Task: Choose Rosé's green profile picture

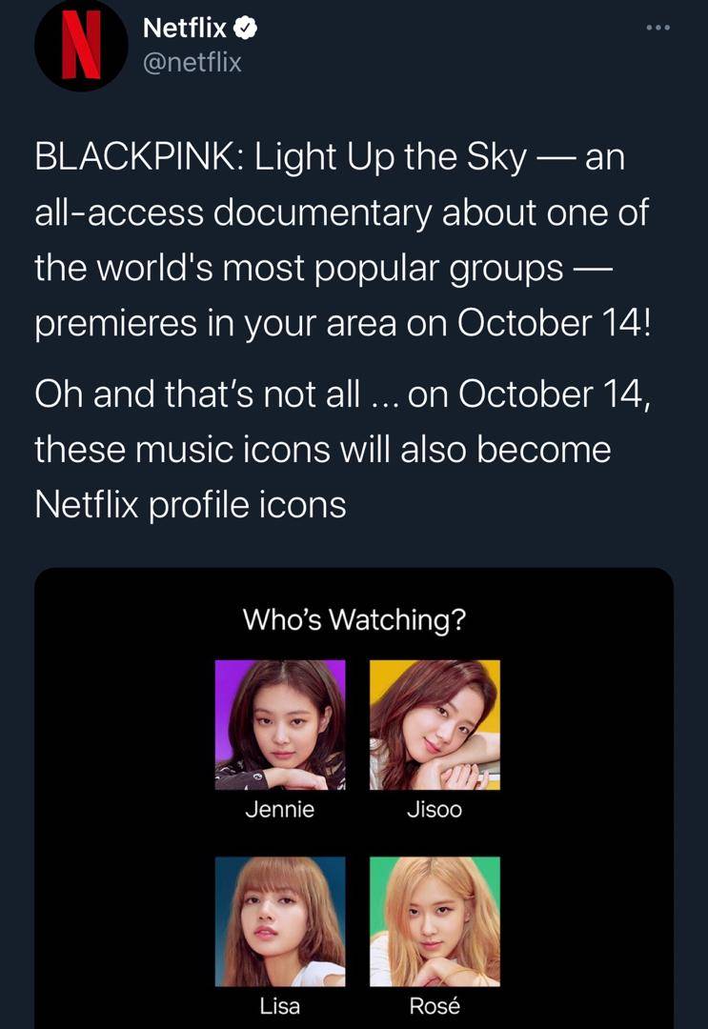Action: coord(435,920)
